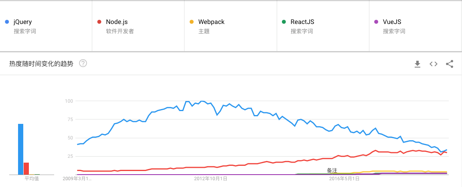The image size is (462, 187).
Task: Open help question mark next to trend title
Action: (83, 63)
